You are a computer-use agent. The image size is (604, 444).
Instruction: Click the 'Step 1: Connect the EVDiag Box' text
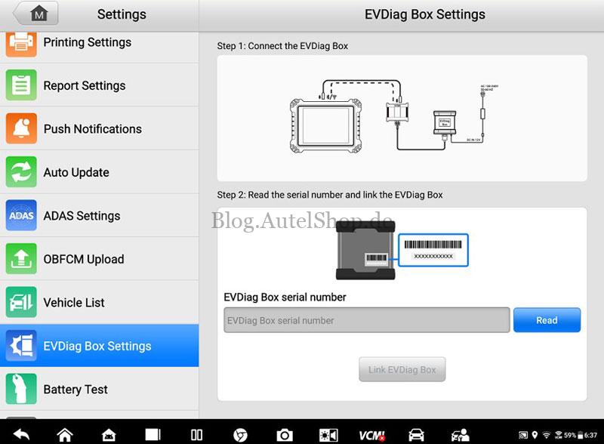(x=282, y=46)
